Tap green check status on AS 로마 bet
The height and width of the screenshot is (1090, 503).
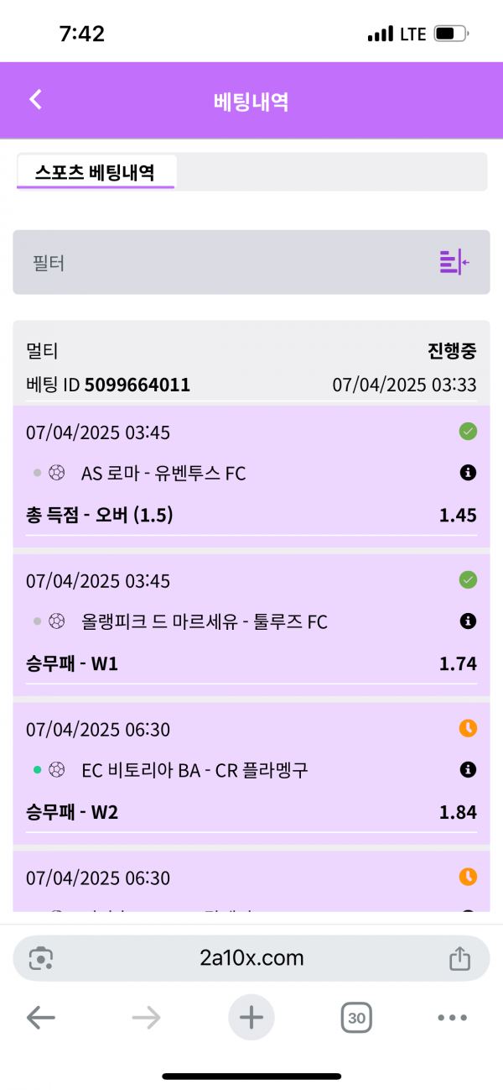click(469, 432)
